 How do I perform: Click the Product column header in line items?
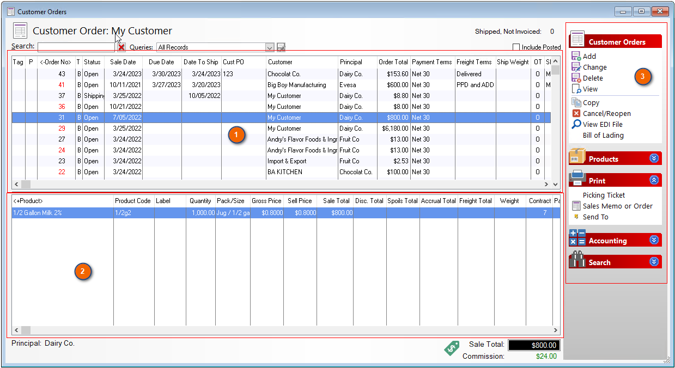click(x=63, y=201)
